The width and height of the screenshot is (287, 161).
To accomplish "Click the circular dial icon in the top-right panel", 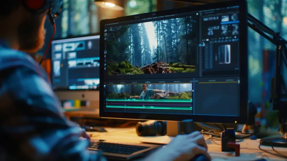I will click(x=234, y=17).
